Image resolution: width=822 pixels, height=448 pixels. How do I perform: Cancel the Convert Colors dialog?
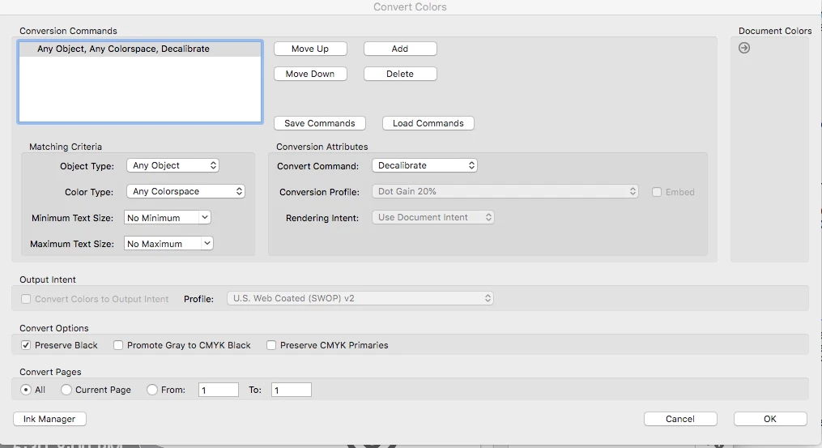click(x=680, y=419)
